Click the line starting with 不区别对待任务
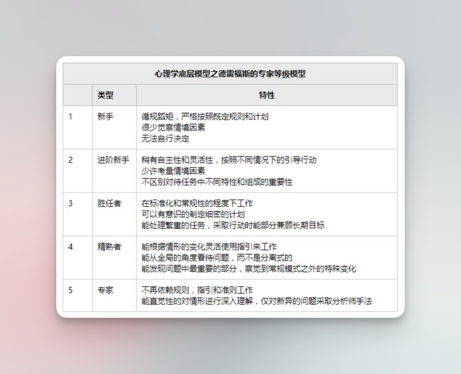Screen dimensions: 461x374 pyautogui.click(x=217, y=182)
